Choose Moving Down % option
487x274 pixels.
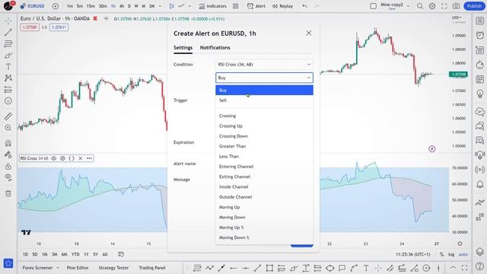(x=264, y=237)
